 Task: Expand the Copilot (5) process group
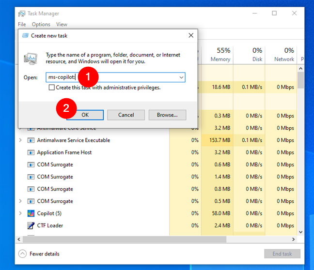[20, 213]
